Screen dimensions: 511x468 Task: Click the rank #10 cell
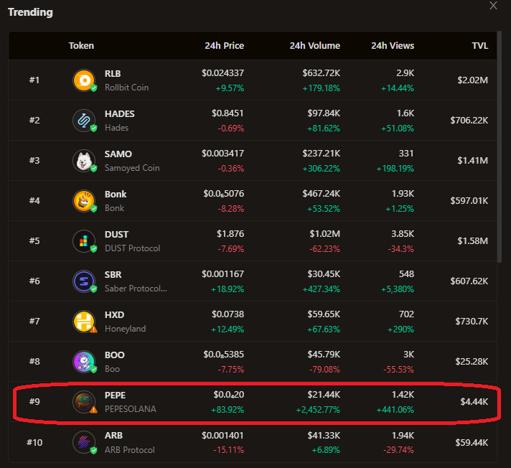(x=34, y=442)
